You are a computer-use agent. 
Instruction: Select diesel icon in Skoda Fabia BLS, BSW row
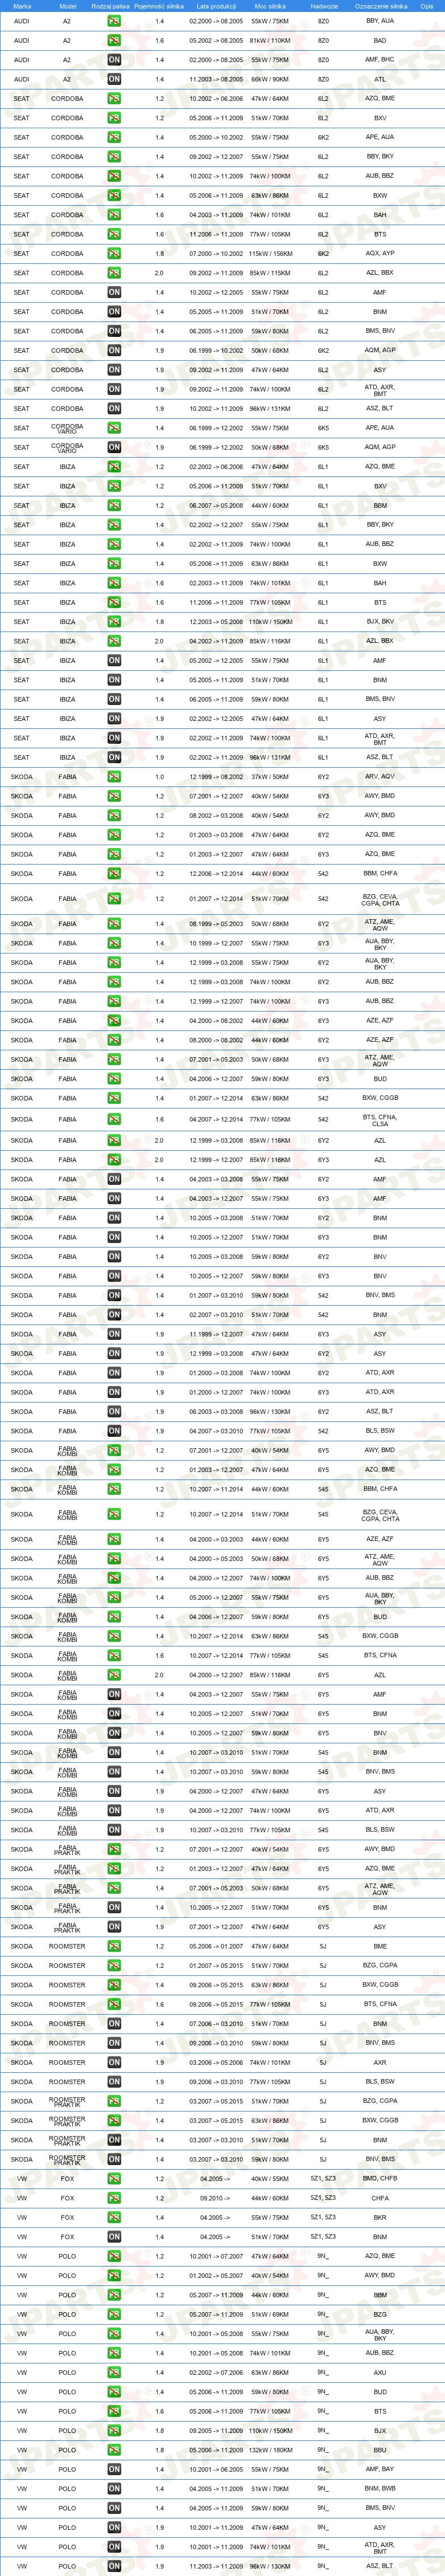(114, 1431)
